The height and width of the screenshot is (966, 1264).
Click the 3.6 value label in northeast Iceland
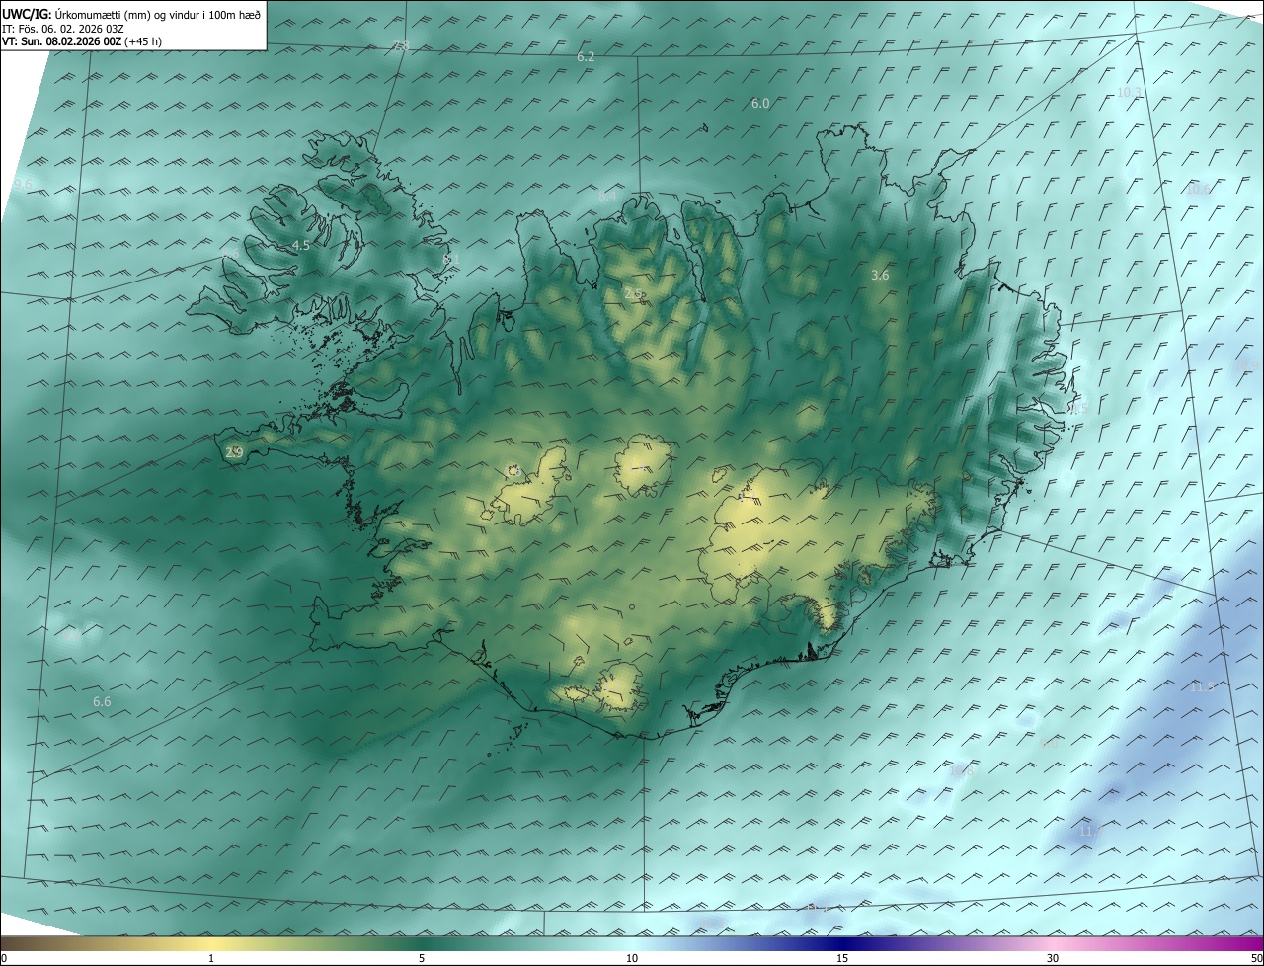881,276
